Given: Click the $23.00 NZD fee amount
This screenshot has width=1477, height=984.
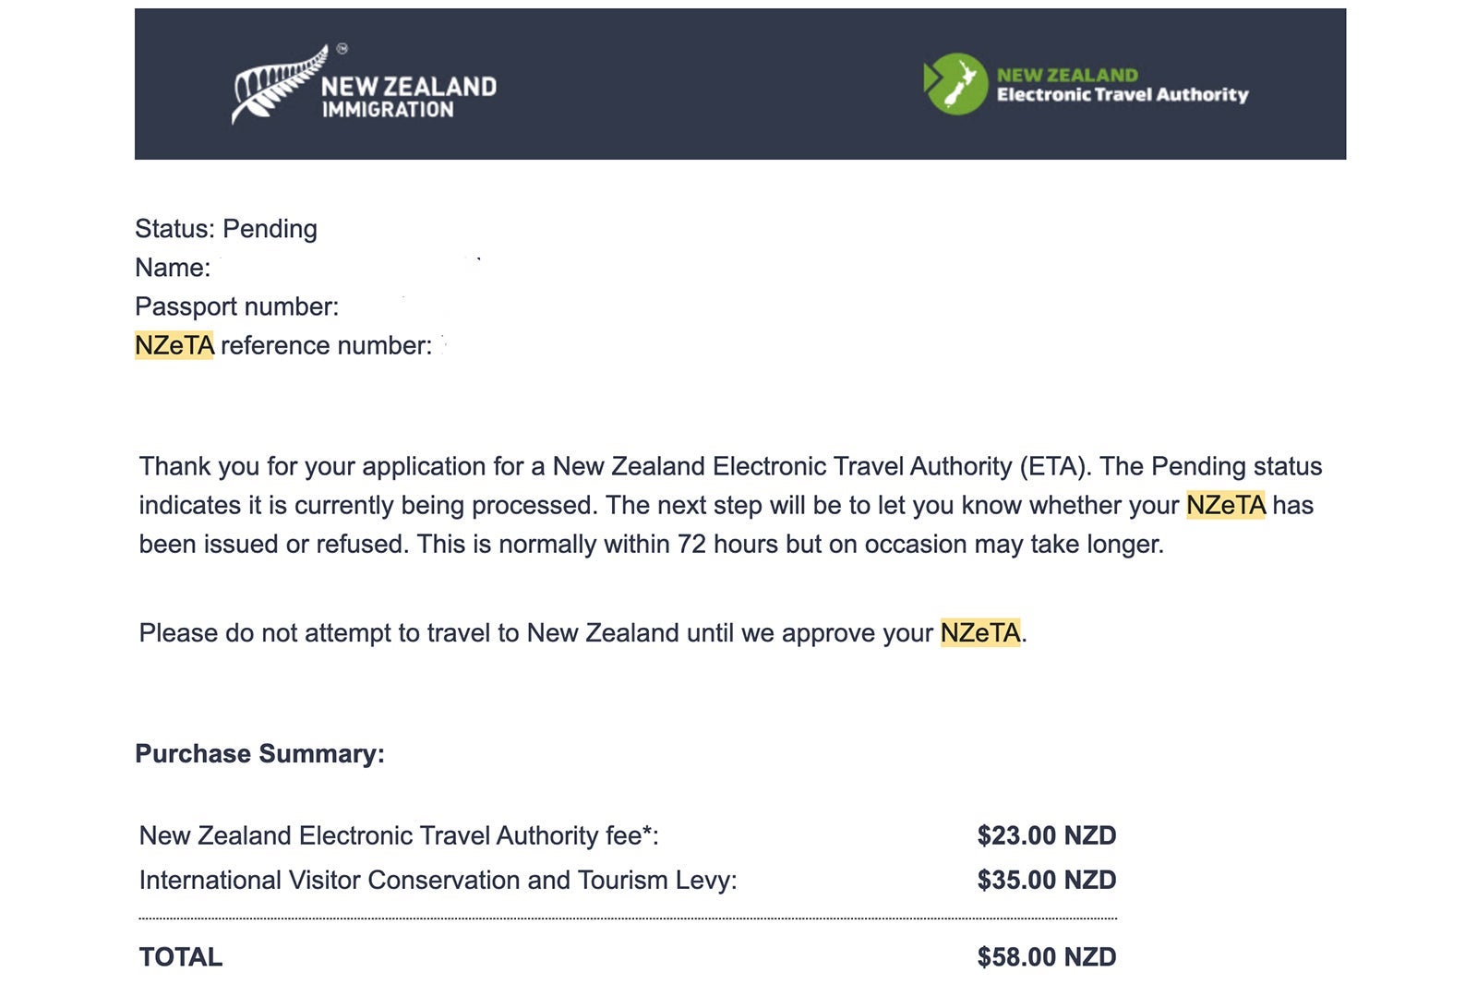Looking at the screenshot, I should 1046,835.
